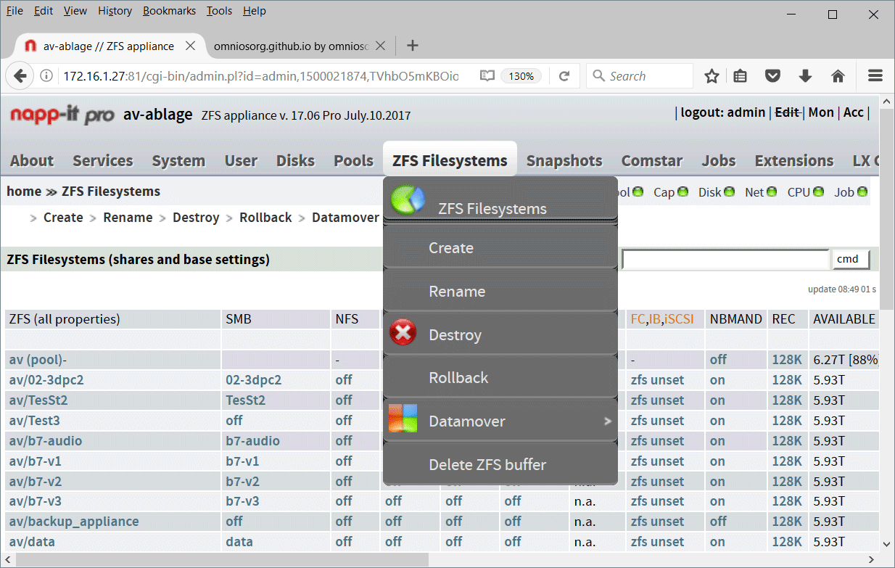Open the History menu in the menu bar
Image resolution: width=895 pixels, height=568 pixels.
coord(115,11)
